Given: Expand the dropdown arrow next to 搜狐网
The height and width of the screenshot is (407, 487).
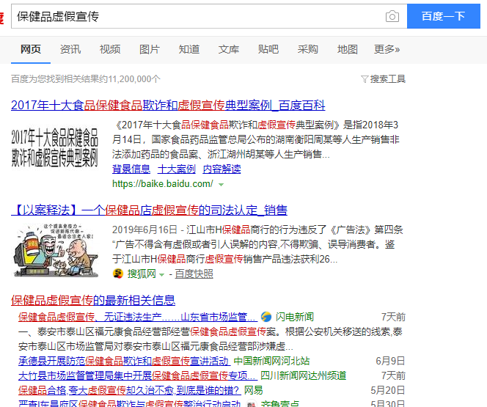Looking at the screenshot, I should coord(161,275).
